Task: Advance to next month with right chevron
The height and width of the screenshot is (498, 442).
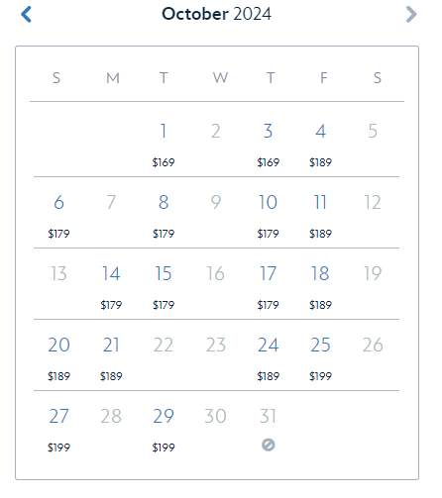Action: [411, 14]
